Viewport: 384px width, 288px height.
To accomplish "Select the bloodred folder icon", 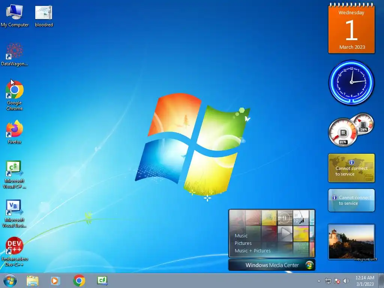I will (x=44, y=15).
